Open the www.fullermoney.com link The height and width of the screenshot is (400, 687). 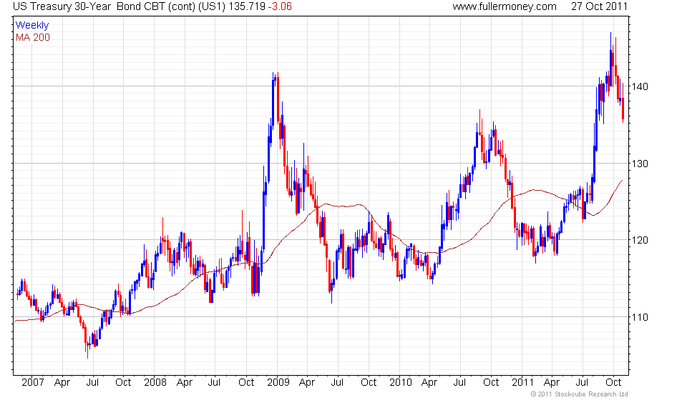505,6
